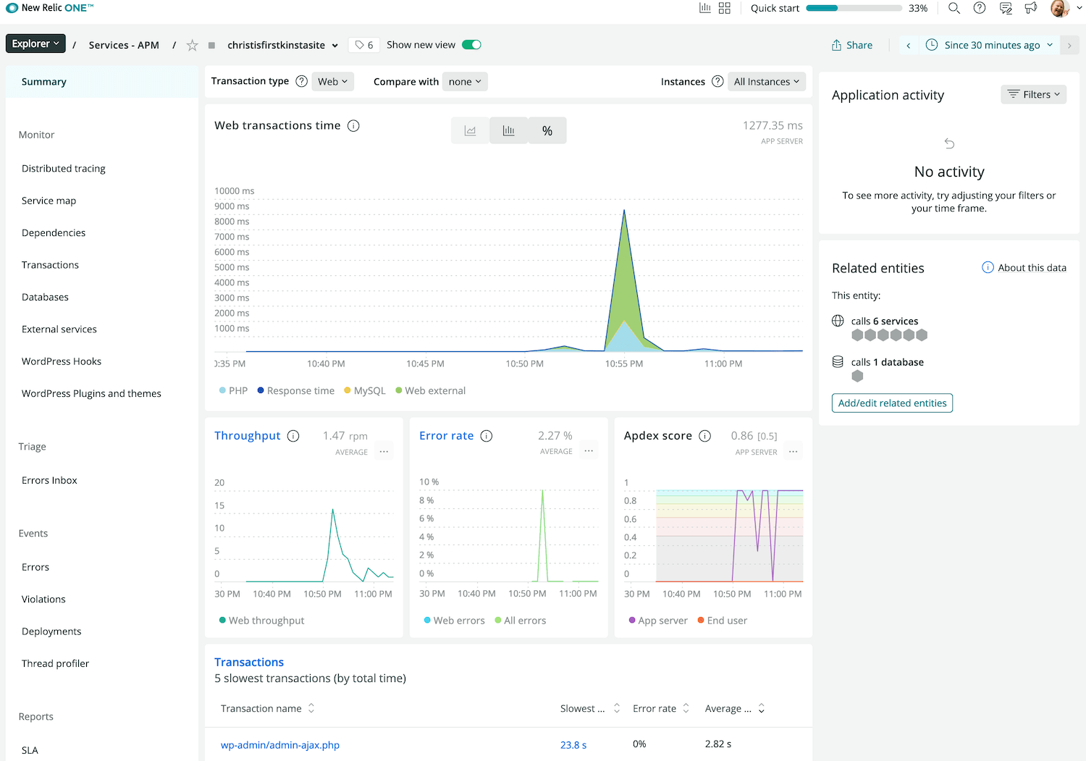Click Add/edit related entities button
The image size is (1086, 761).
pos(893,403)
